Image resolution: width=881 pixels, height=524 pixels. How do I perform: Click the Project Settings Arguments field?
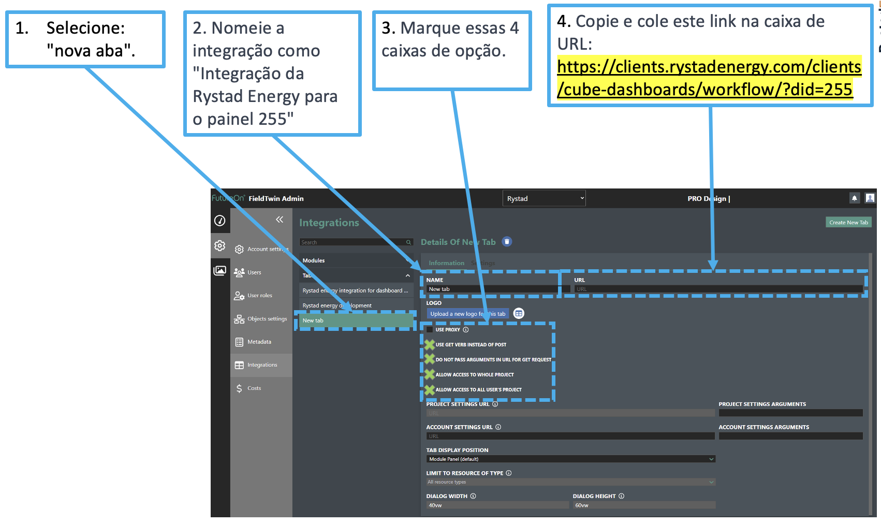pyautogui.click(x=791, y=413)
